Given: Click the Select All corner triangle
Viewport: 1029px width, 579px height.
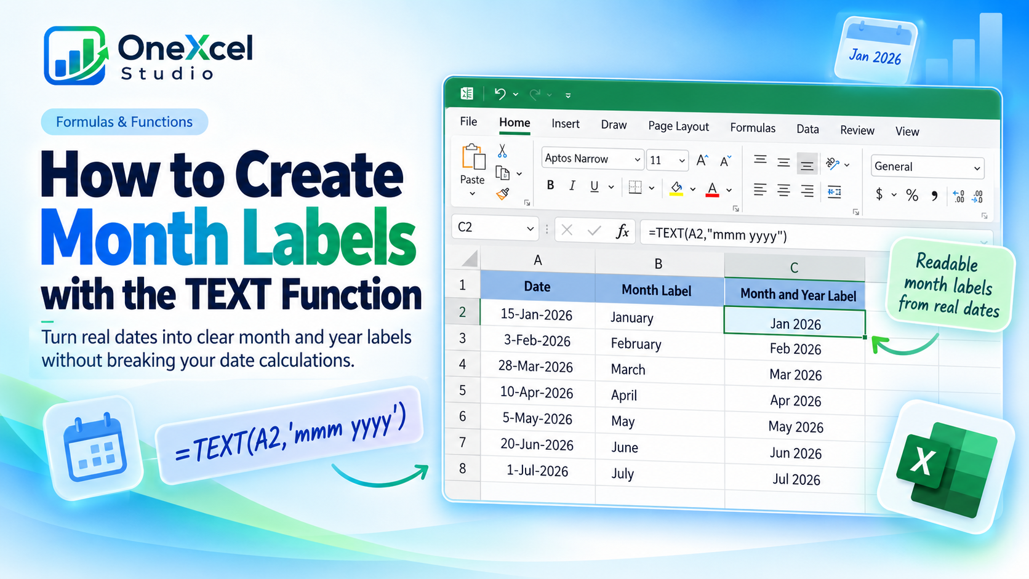Looking at the screenshot, I should (x=470, y=259).
